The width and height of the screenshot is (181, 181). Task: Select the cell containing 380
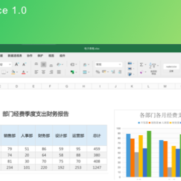click(97, 155)
